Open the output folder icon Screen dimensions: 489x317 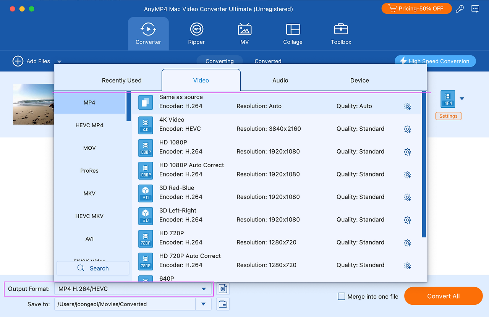point(223,304)
